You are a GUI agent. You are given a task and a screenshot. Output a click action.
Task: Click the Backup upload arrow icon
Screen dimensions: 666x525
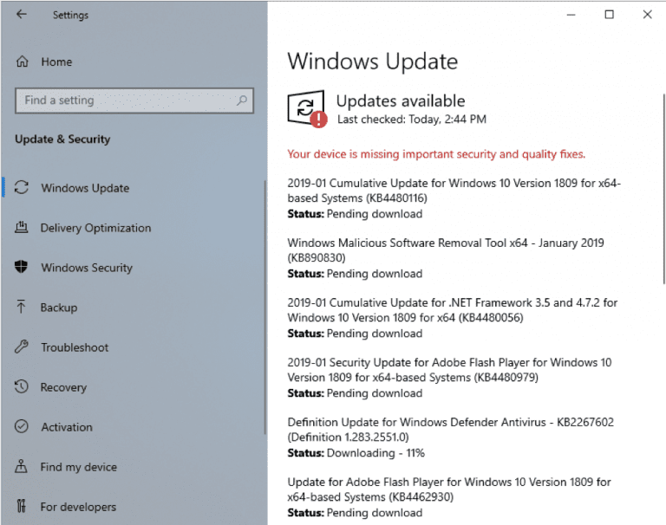[x=23, y=308]
